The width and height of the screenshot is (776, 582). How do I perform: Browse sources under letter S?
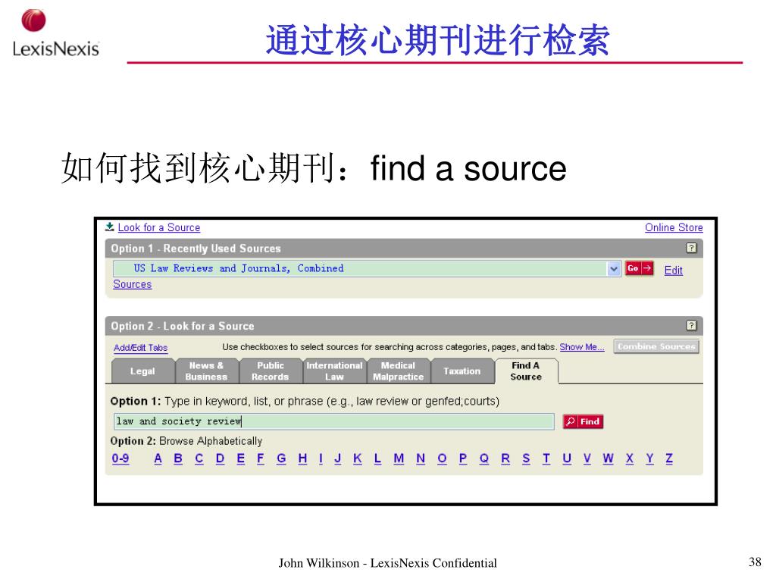point(526,458)
